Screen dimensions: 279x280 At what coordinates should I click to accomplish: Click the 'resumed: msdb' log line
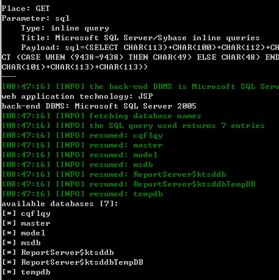tap(78, 165)
